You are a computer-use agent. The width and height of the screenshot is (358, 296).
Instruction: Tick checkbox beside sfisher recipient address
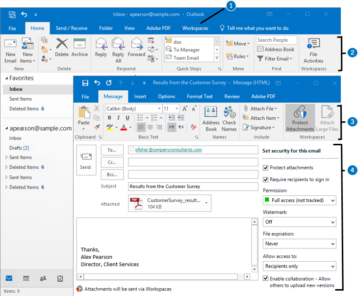132,150
